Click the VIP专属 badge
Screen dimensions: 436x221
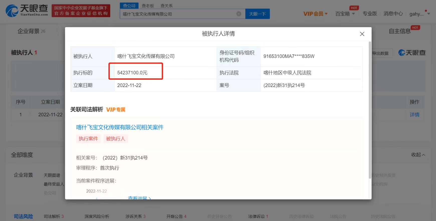click(x=116, y=109)
